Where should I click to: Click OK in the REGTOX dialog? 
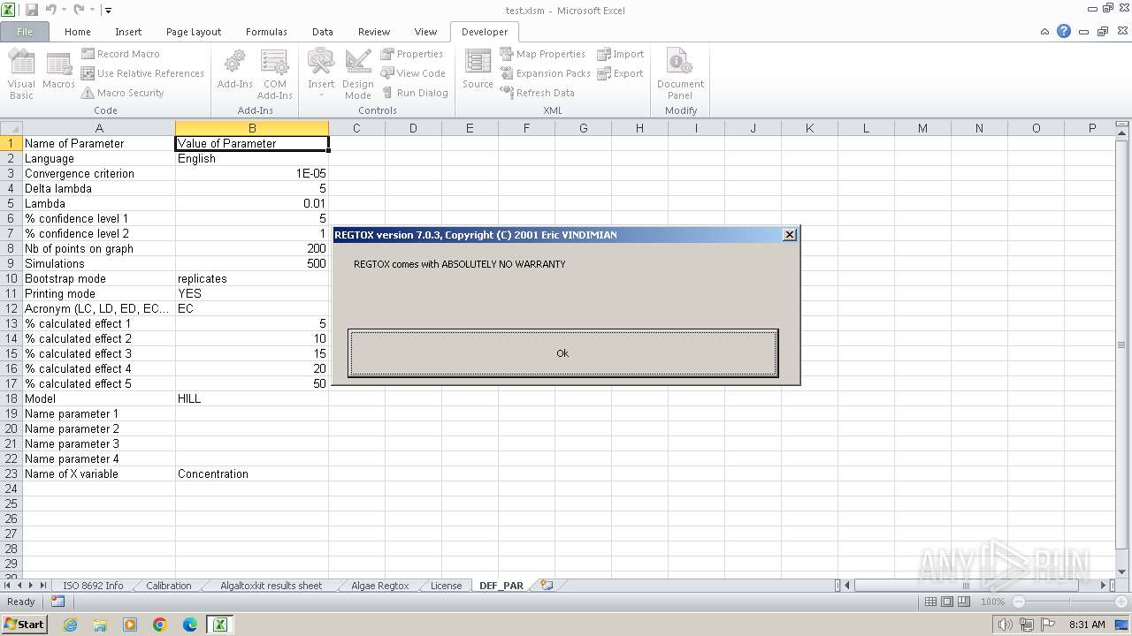click(x=562, y=353)
